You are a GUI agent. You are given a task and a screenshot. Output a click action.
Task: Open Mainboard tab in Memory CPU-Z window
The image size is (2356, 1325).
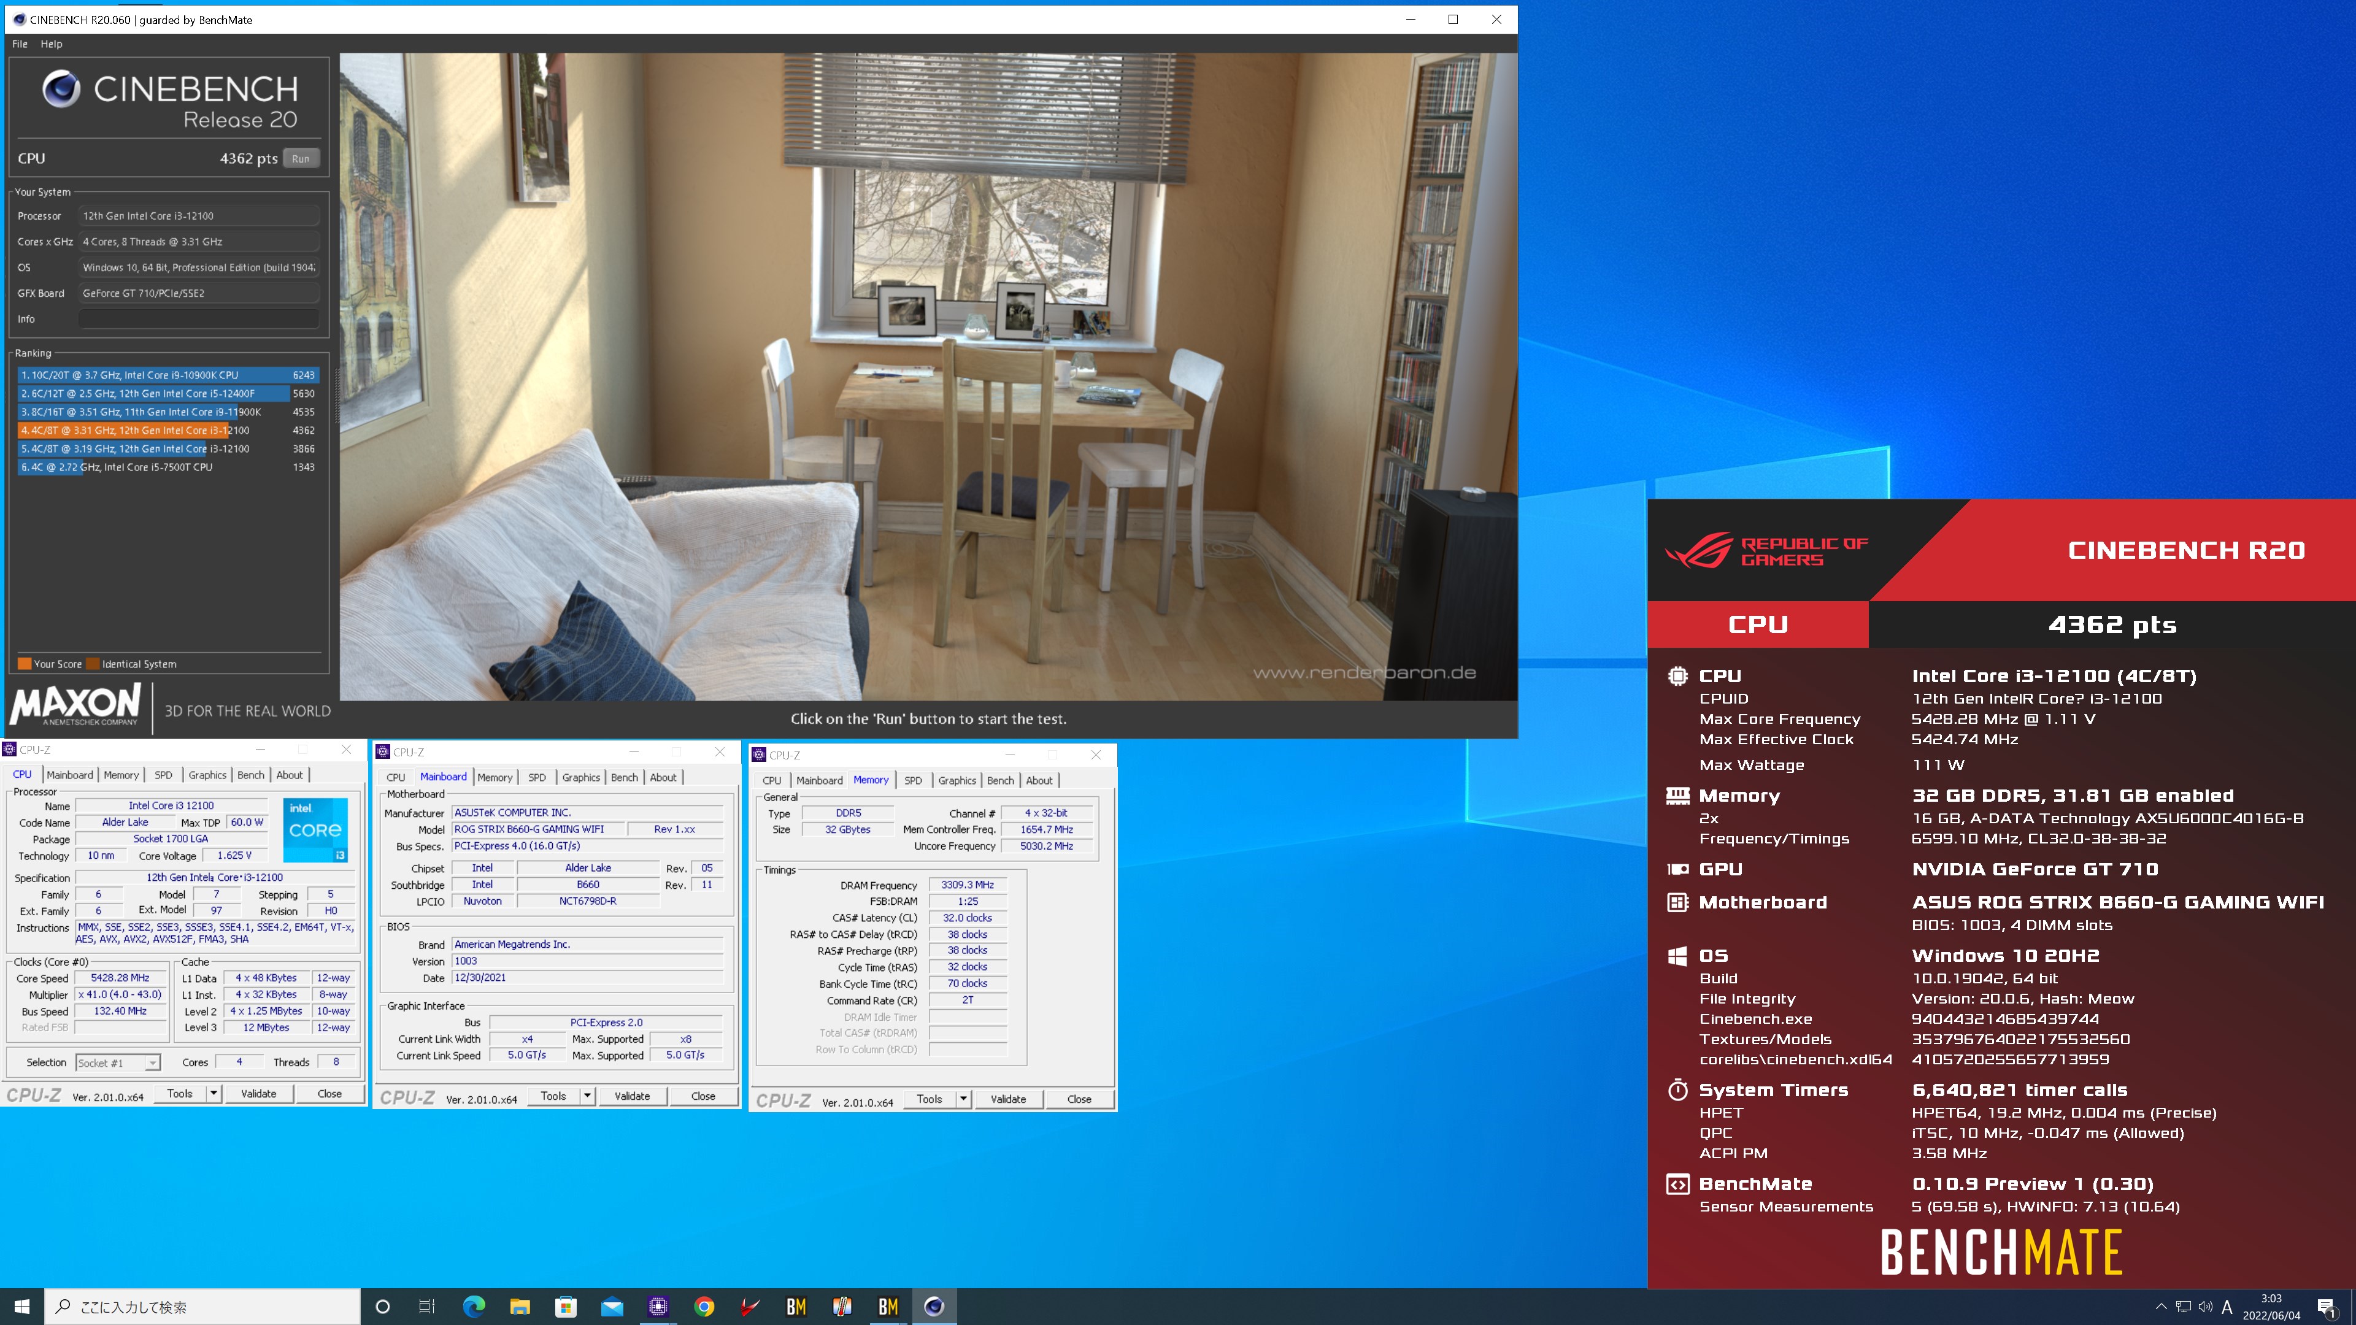[820, 780]
